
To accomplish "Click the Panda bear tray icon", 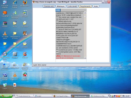I will coord(121,96).
